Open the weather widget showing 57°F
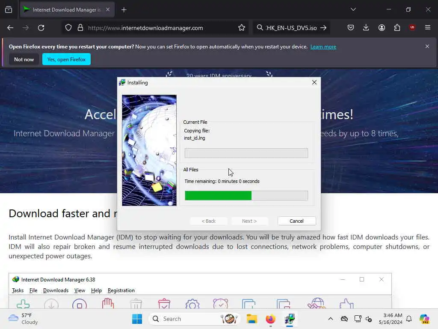Screen dimensions: 438x329 (23, 319)
